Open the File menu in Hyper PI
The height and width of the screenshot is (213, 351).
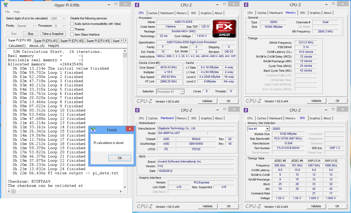coord(7,12)
